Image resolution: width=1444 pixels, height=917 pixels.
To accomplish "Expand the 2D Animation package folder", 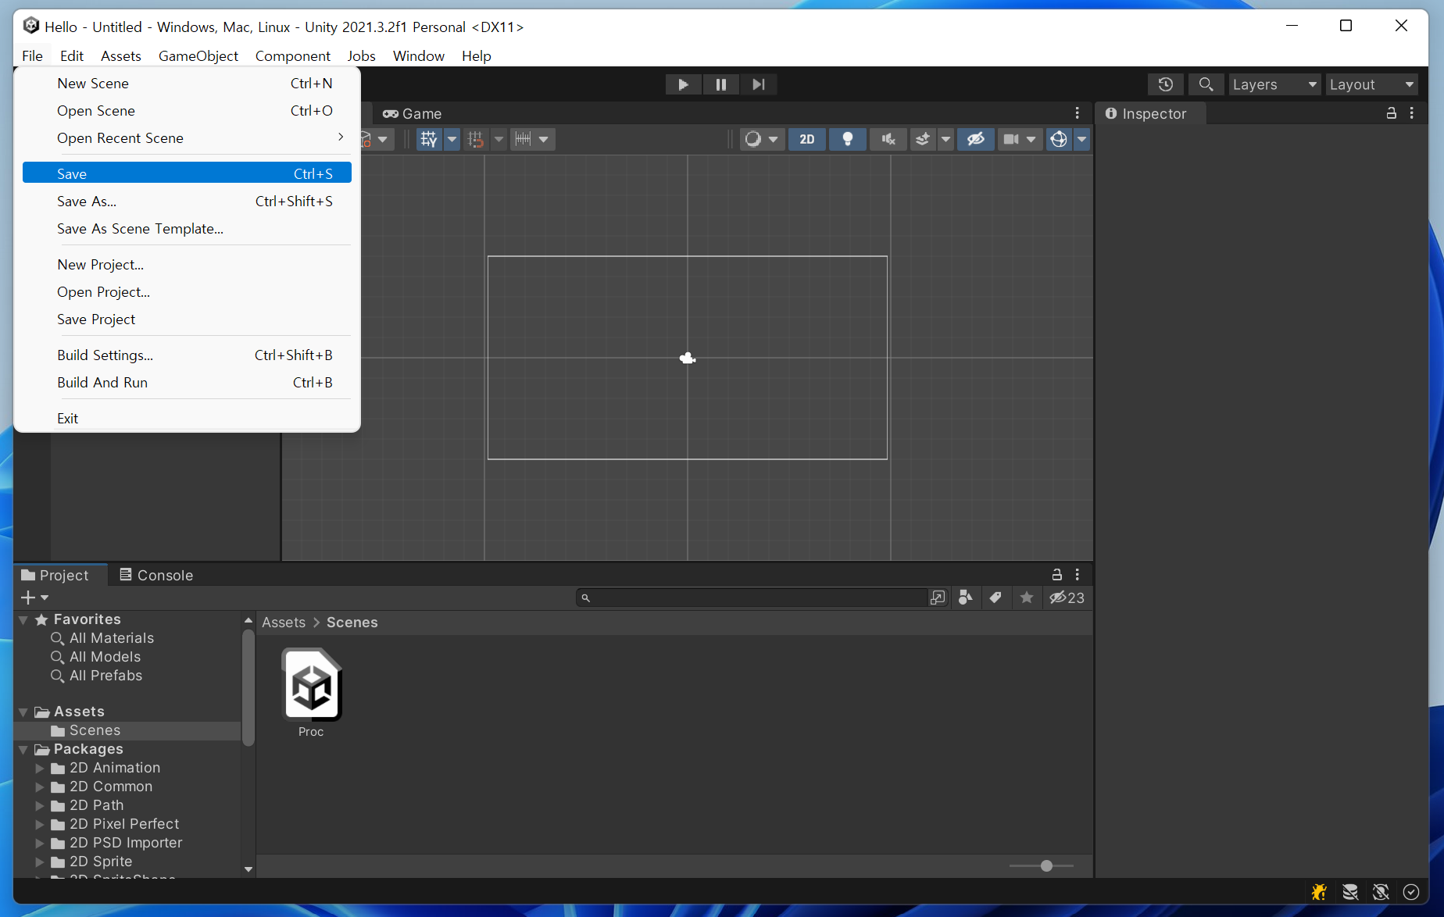I will click(40, 769).
